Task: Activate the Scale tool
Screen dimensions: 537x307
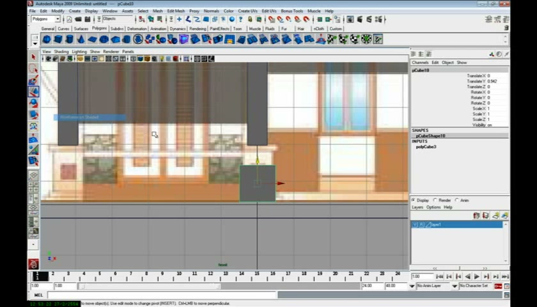Action: click(x=33, y=114)
